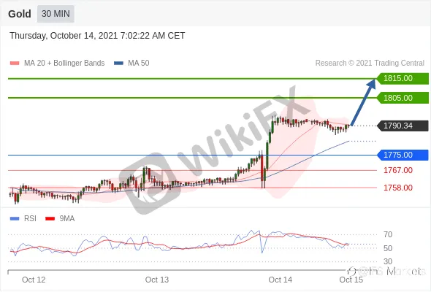Click the 1775.00 pivot price label
Image resolution: width=431 pixels, height=292 pixels.
pos(403,155)
